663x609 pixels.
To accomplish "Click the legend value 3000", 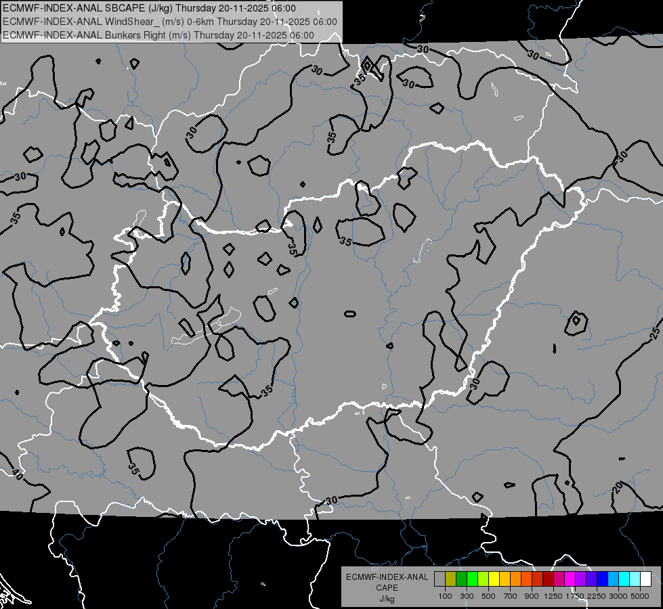I will pos(618,596).
